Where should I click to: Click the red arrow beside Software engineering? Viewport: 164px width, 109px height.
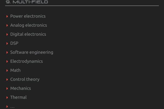(x=7, y=53)
